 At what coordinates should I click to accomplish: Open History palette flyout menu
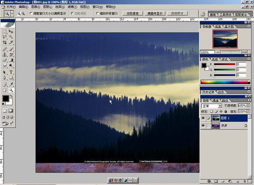click(x=249, y=92)
